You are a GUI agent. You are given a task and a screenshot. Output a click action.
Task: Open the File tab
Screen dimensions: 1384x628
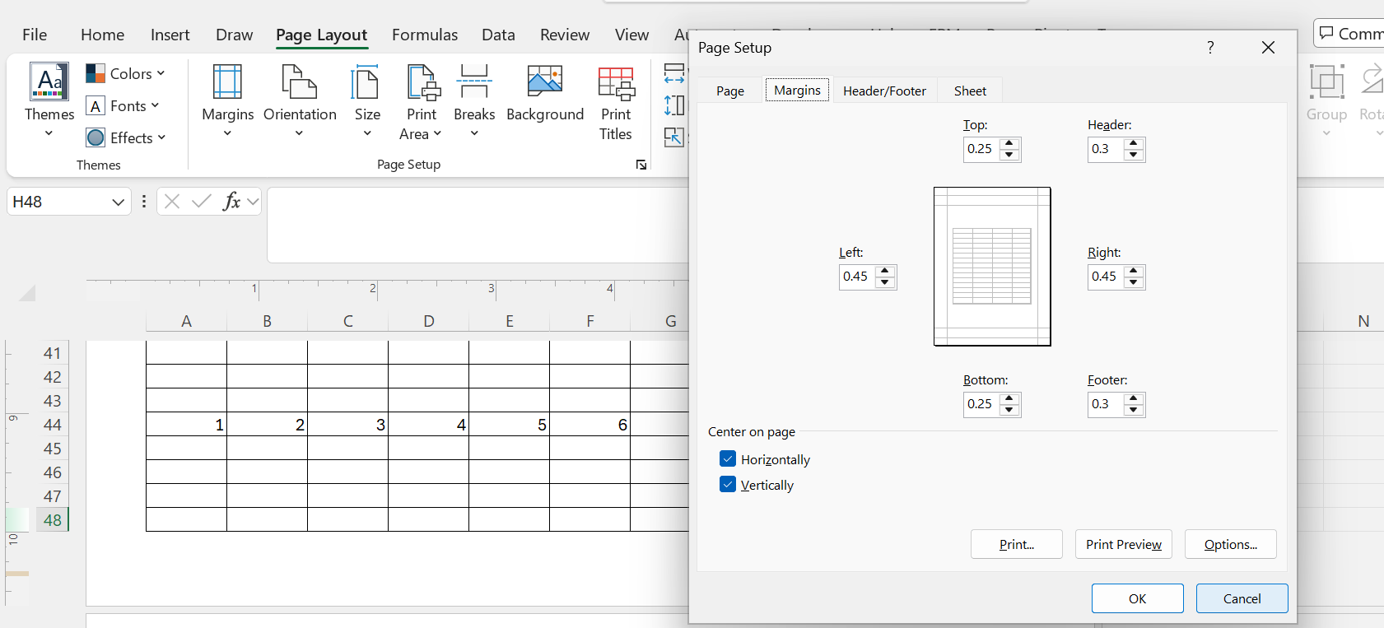tap(35, 35)
